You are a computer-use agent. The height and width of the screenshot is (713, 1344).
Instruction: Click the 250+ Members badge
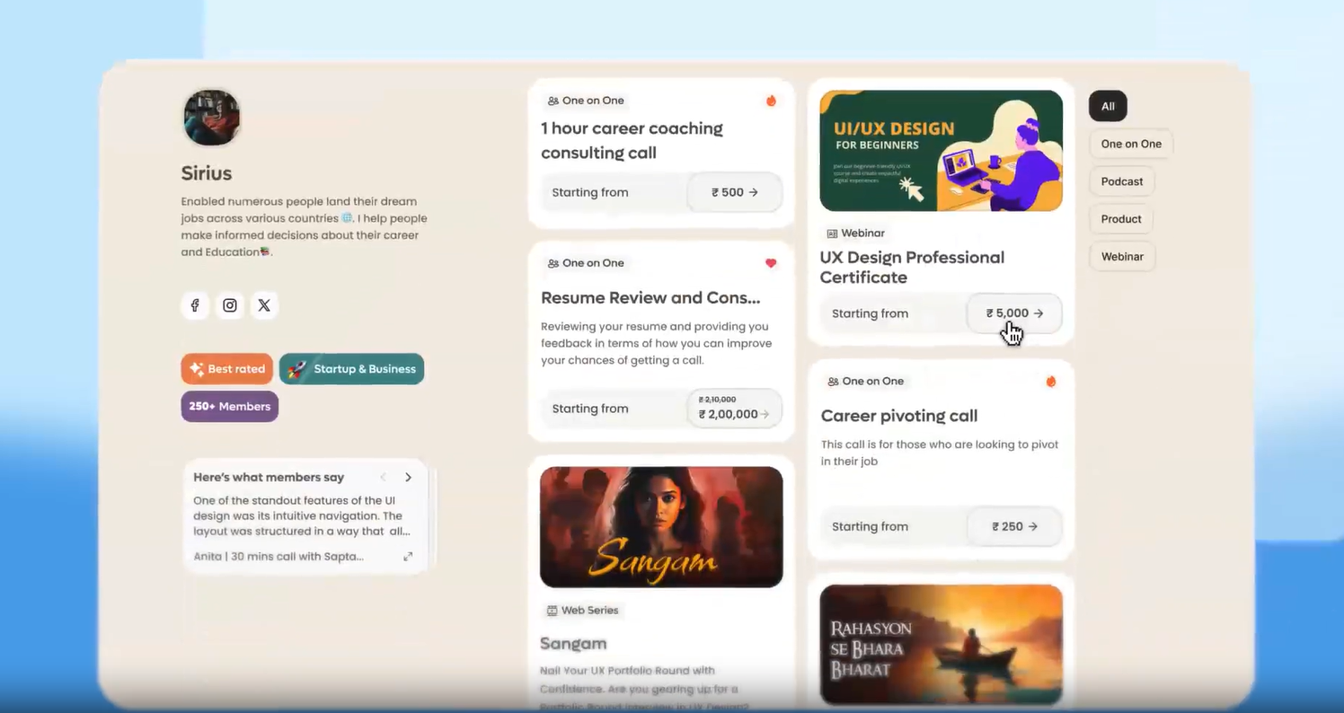pos(230,407)
